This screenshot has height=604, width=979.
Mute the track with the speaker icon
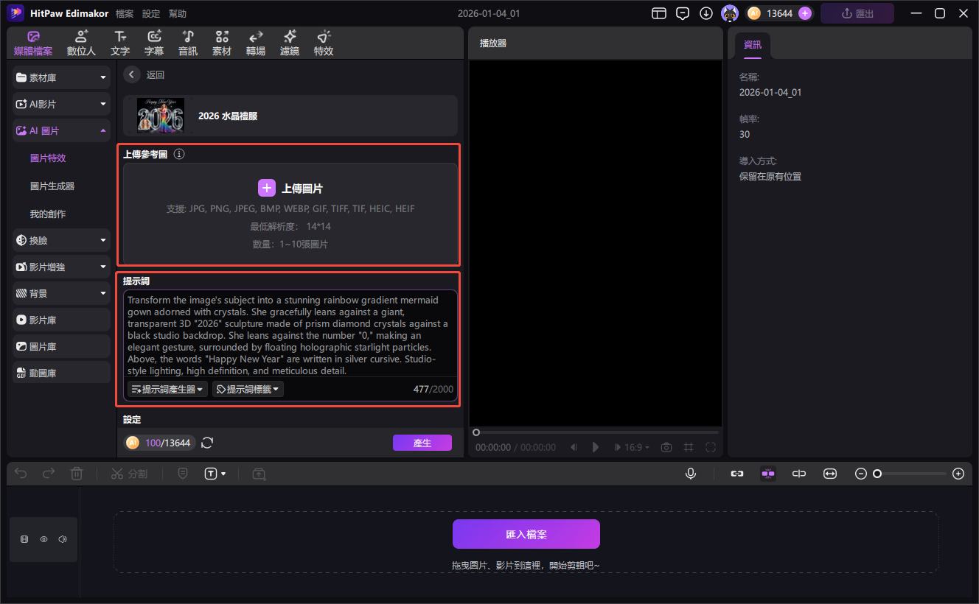63,539
